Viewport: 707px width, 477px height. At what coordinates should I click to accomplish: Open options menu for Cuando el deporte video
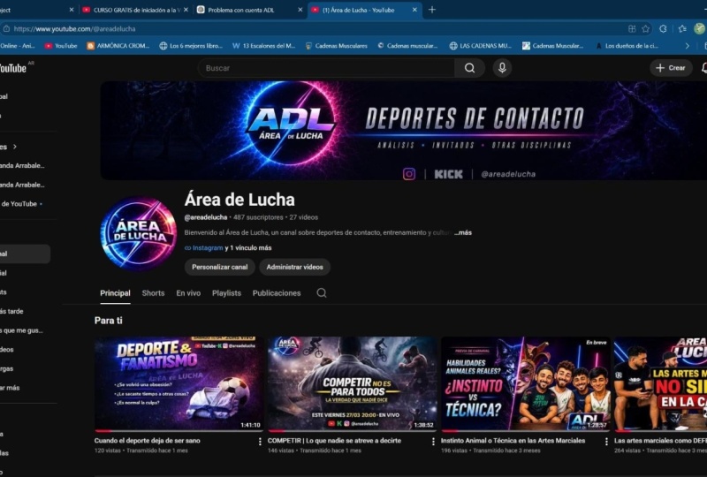click(x=260, y=442)
